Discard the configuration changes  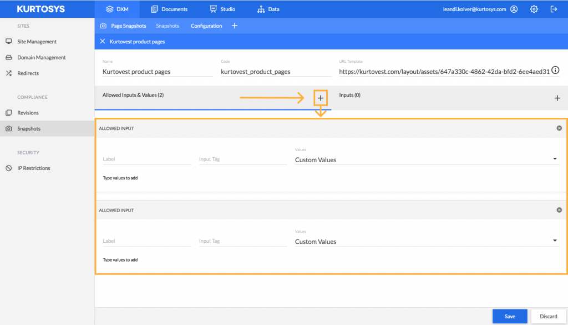548,316
